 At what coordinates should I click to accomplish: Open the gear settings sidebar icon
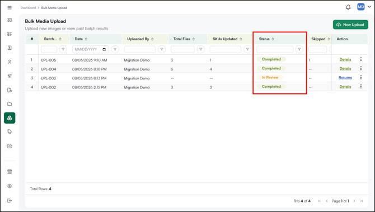(x=10, y=186)
